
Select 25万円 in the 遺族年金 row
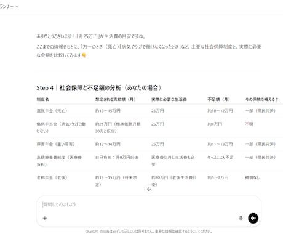[157, 111]
